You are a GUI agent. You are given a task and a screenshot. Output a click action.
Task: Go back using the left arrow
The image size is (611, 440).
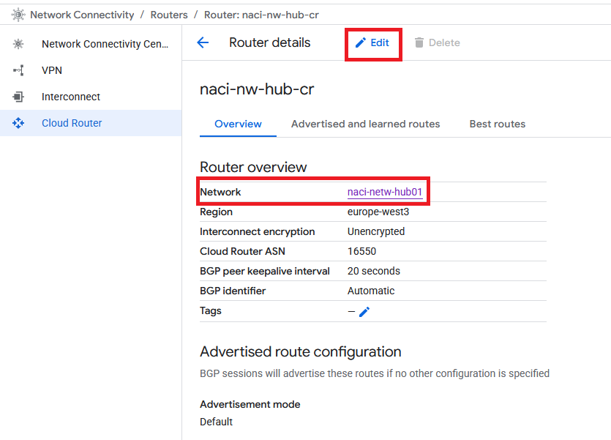[x=203, y=43]
